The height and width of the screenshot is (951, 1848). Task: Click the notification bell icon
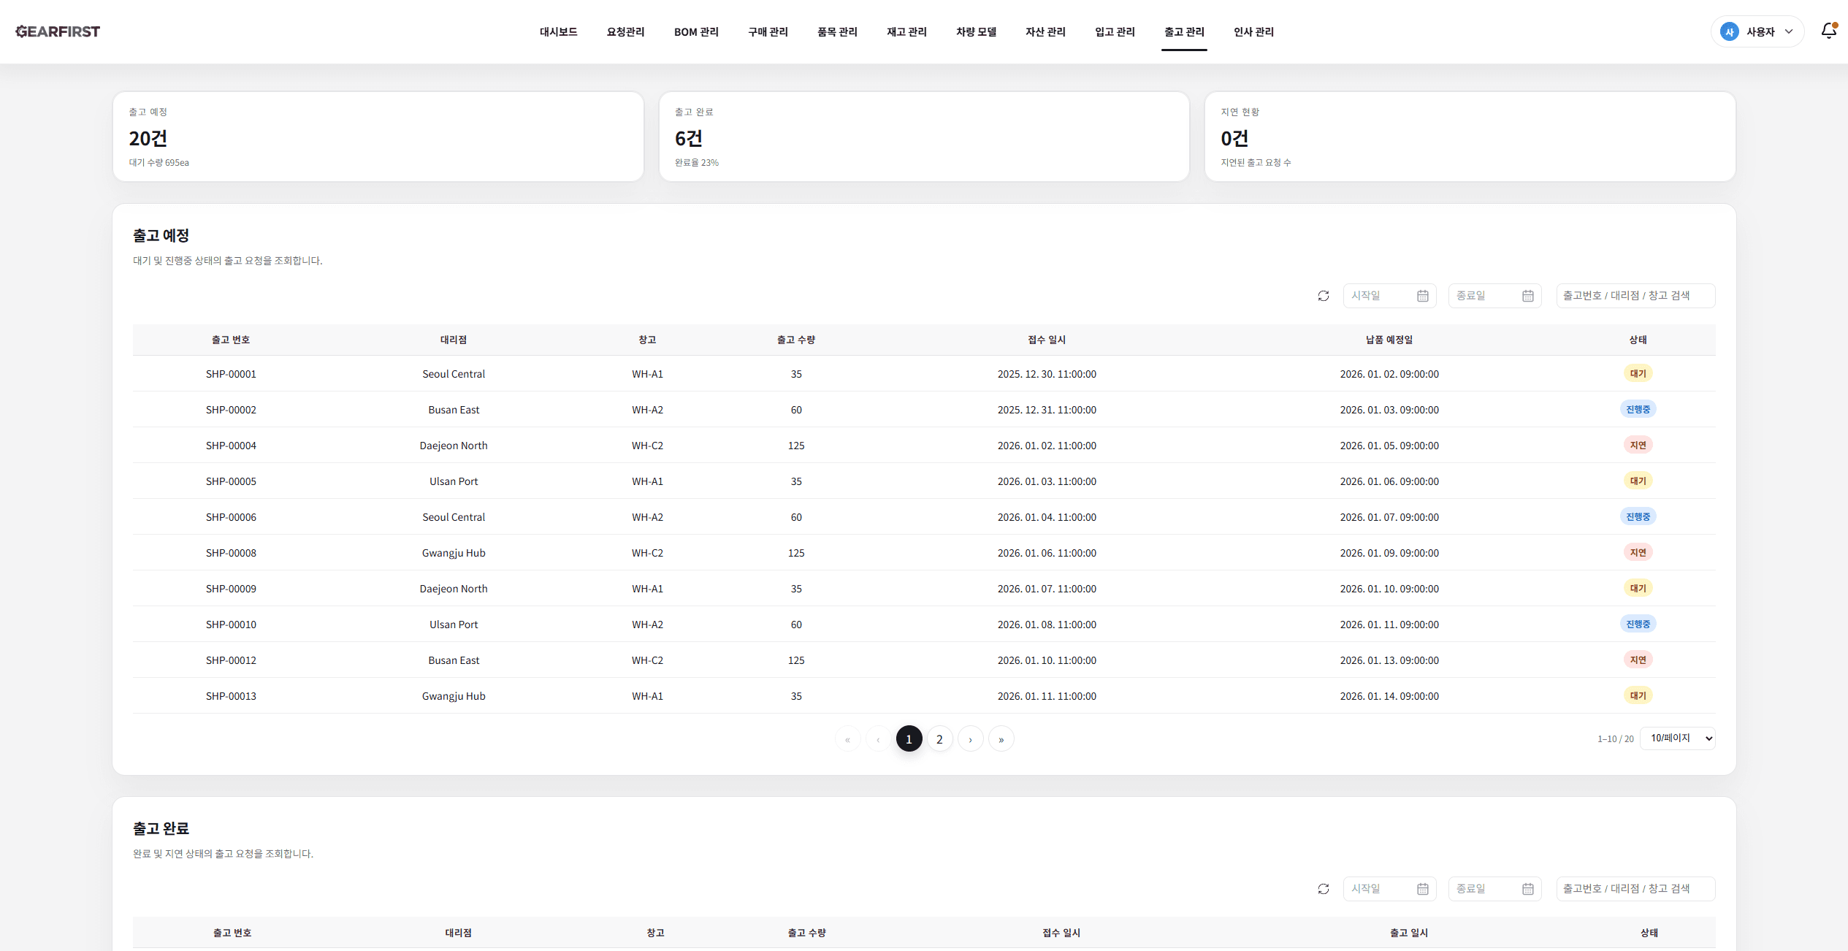click(1828, 31)
